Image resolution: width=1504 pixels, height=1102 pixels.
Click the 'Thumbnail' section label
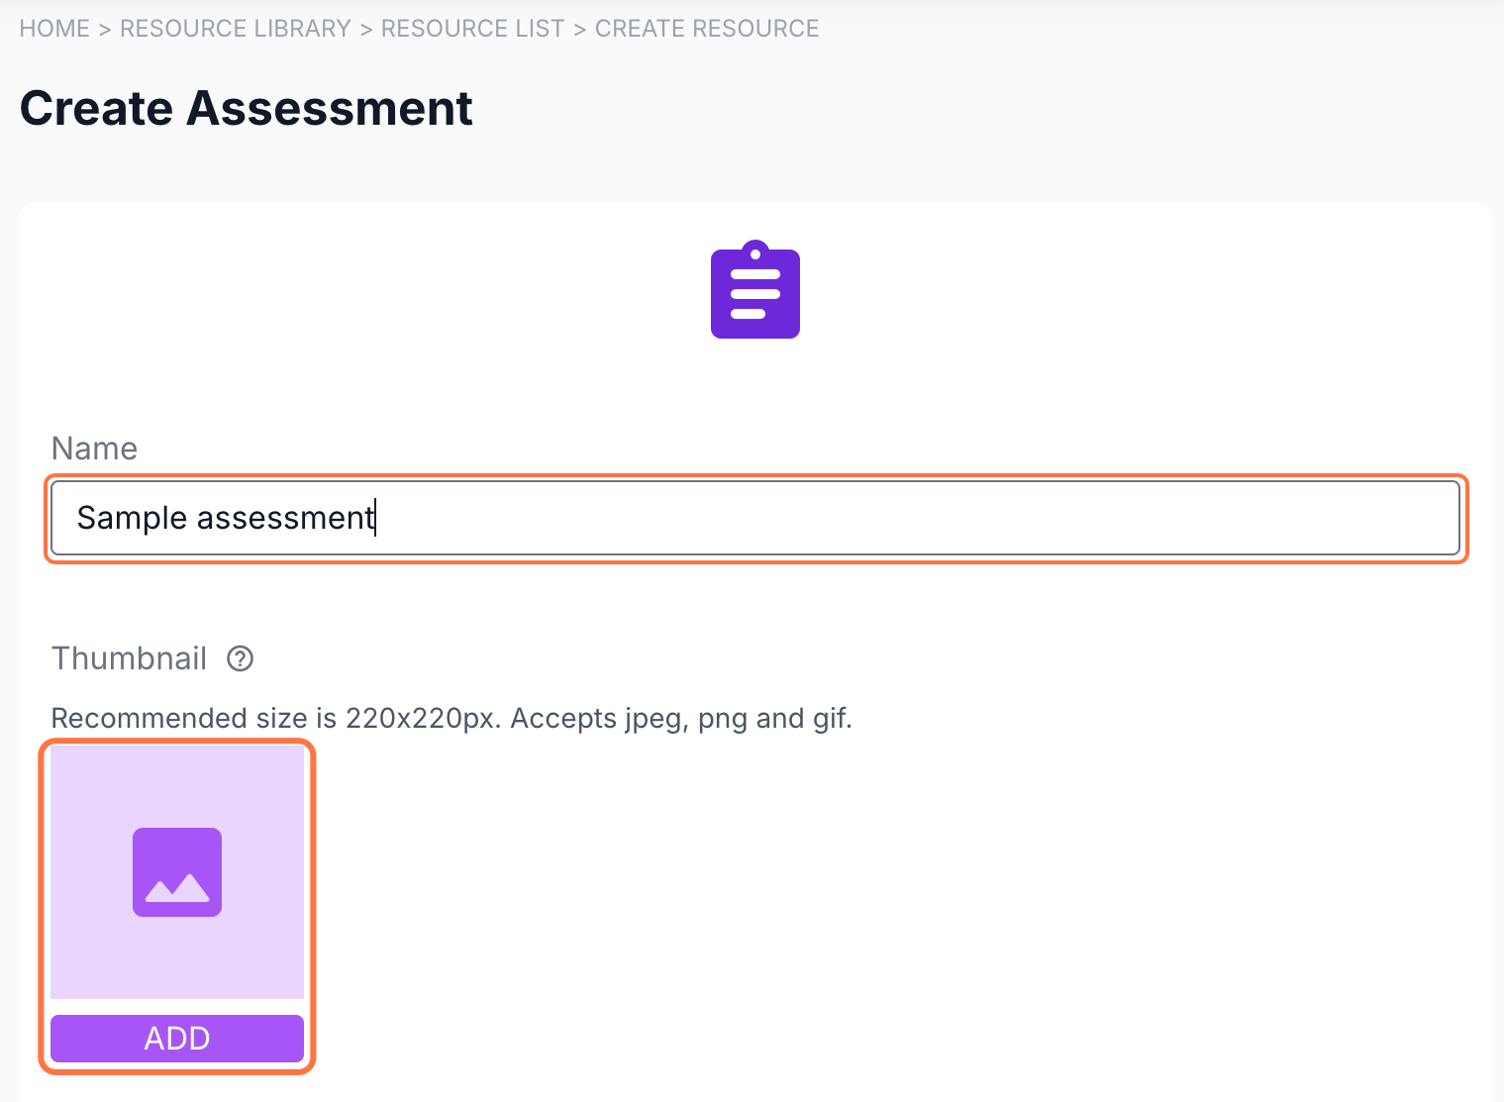point(129,658)
